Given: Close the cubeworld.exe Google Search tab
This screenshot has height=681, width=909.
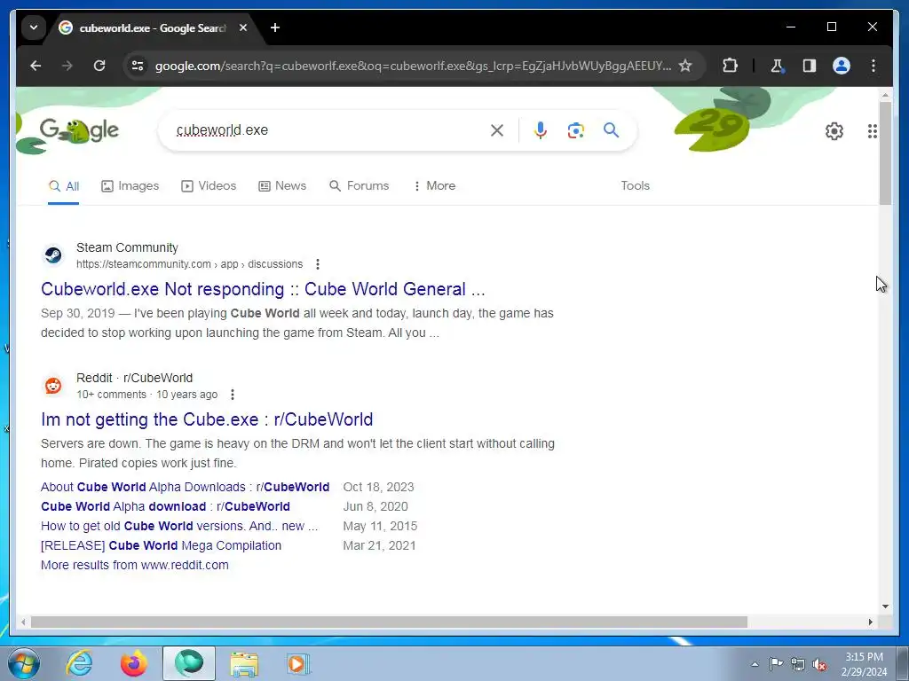Looking at the screenshot, I should (243, 27).
